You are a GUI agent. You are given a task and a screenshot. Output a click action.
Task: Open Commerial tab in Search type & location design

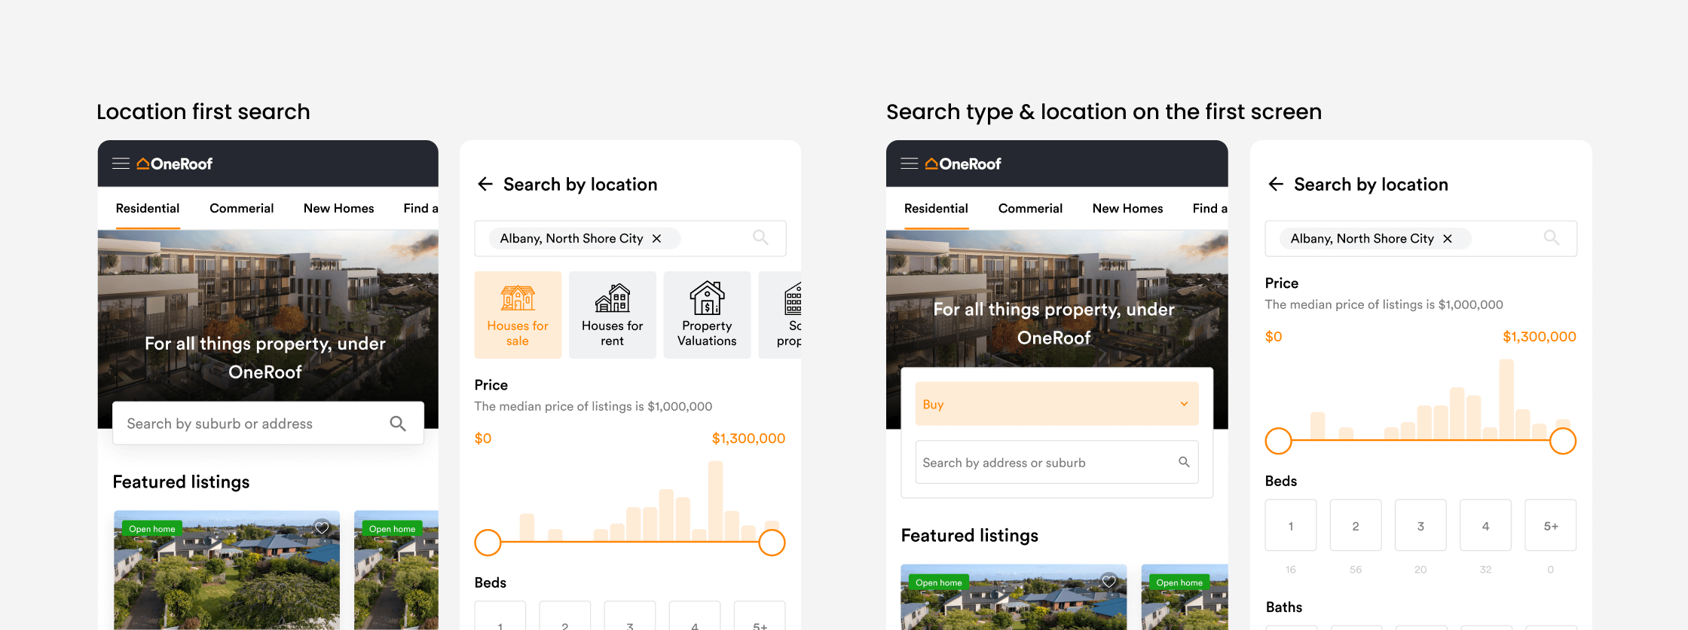click(1030, 208)
